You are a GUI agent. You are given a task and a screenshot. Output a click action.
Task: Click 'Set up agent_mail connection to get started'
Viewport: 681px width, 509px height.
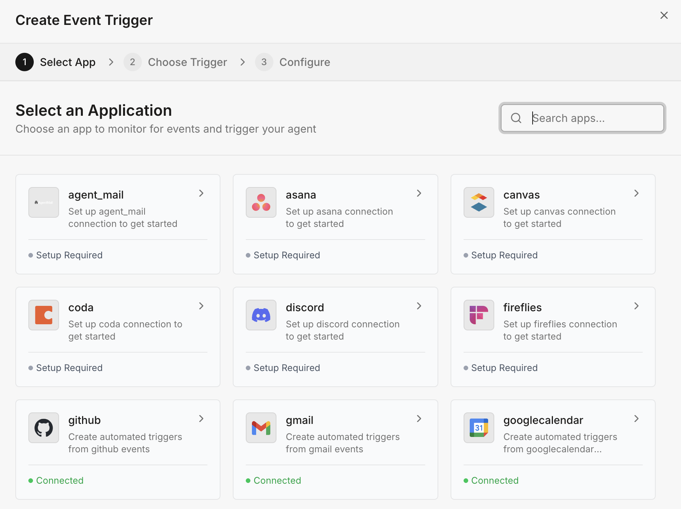[x=123, y=218]
